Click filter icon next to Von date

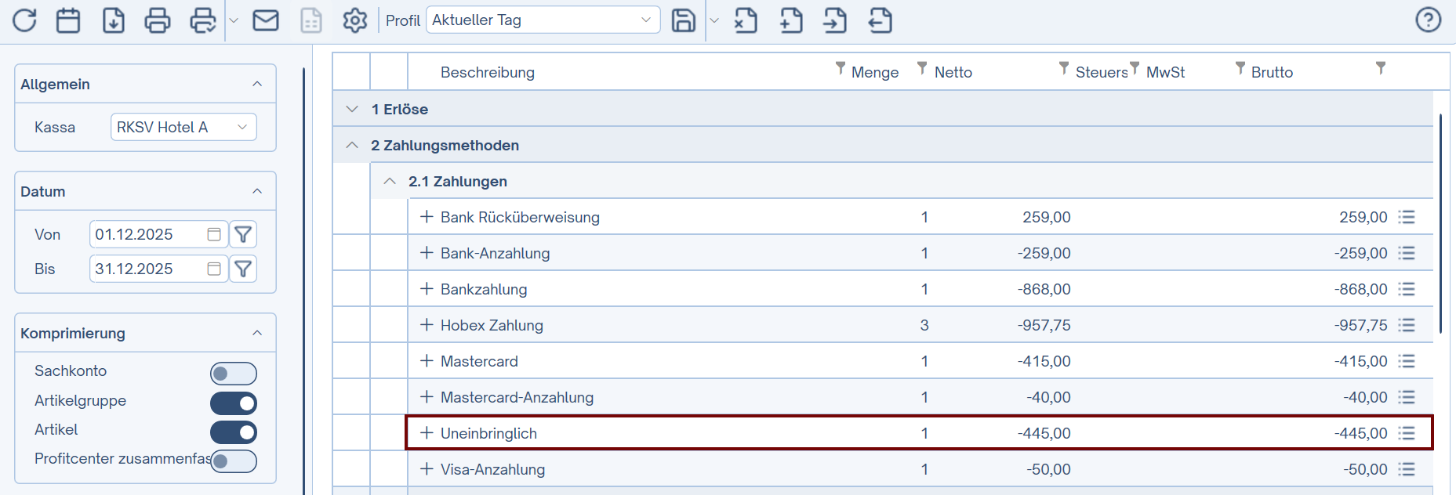243,234
